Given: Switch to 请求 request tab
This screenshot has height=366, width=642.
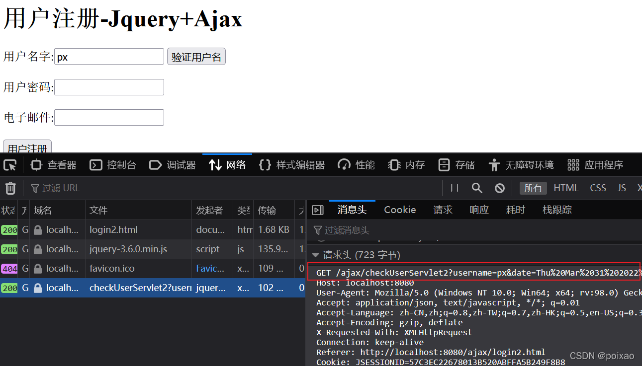Looking at the screenshot, I should [x=443, y=210].
